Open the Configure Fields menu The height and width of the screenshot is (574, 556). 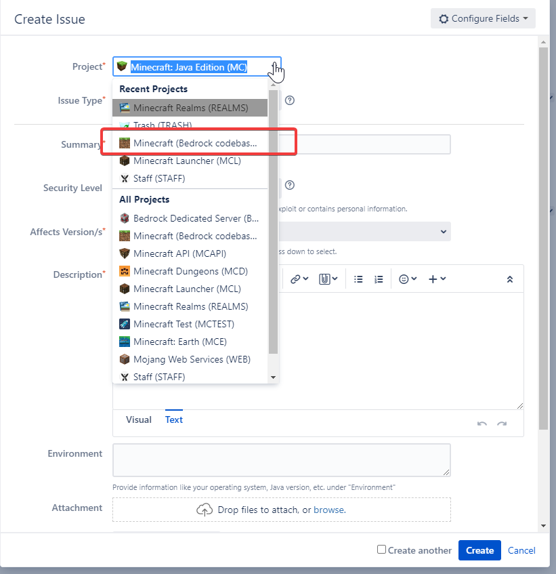483,19
